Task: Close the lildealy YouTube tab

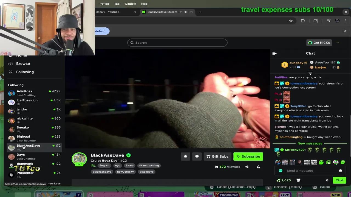Action: point(134,12)
